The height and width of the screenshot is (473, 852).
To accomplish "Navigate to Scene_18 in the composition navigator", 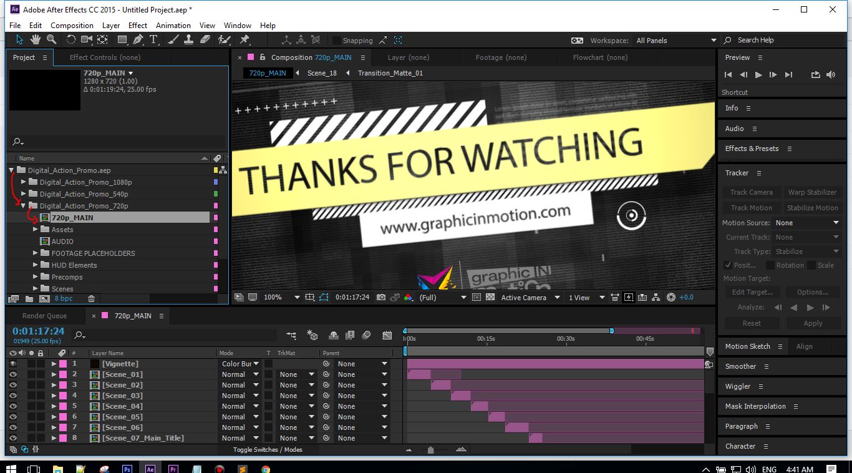I will [322, 73].
